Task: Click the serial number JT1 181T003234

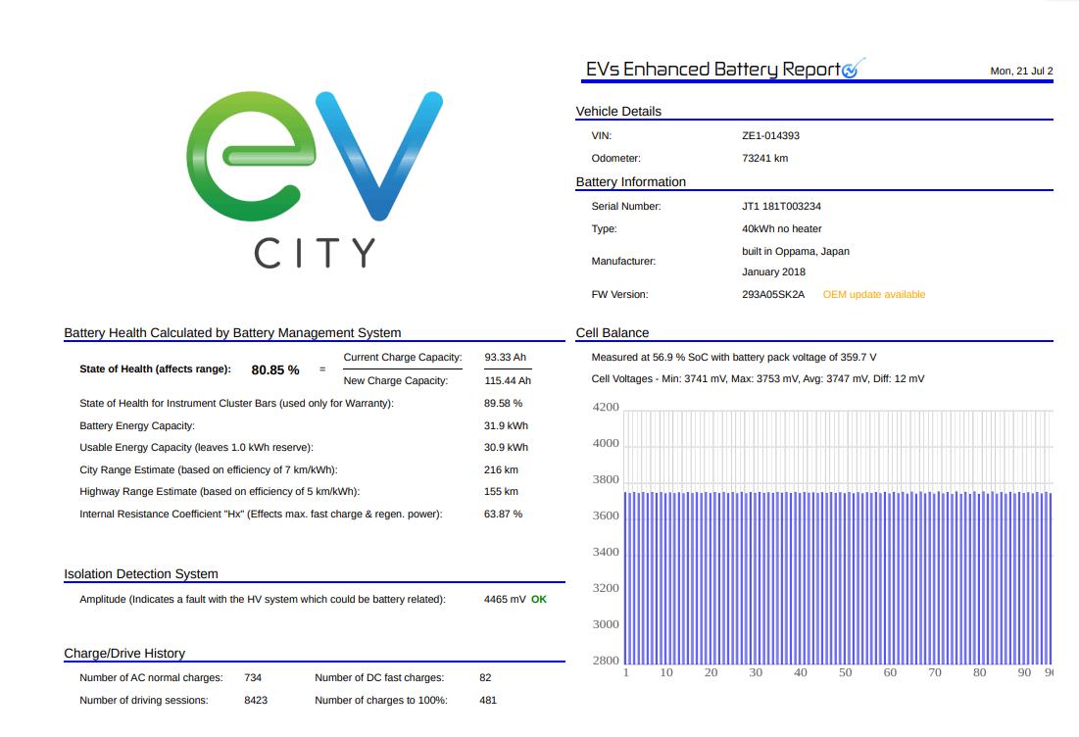Action: click(x=781, y=207)
